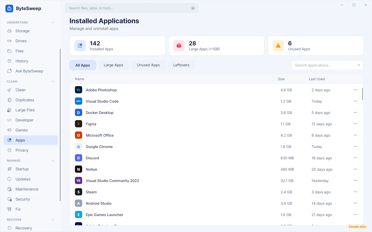
Task: Open Privacy settings section
Action: [30, 150]
